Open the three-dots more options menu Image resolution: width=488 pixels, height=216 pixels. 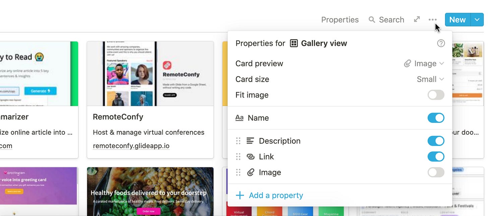pyautogui.click(x=432, y=20)
